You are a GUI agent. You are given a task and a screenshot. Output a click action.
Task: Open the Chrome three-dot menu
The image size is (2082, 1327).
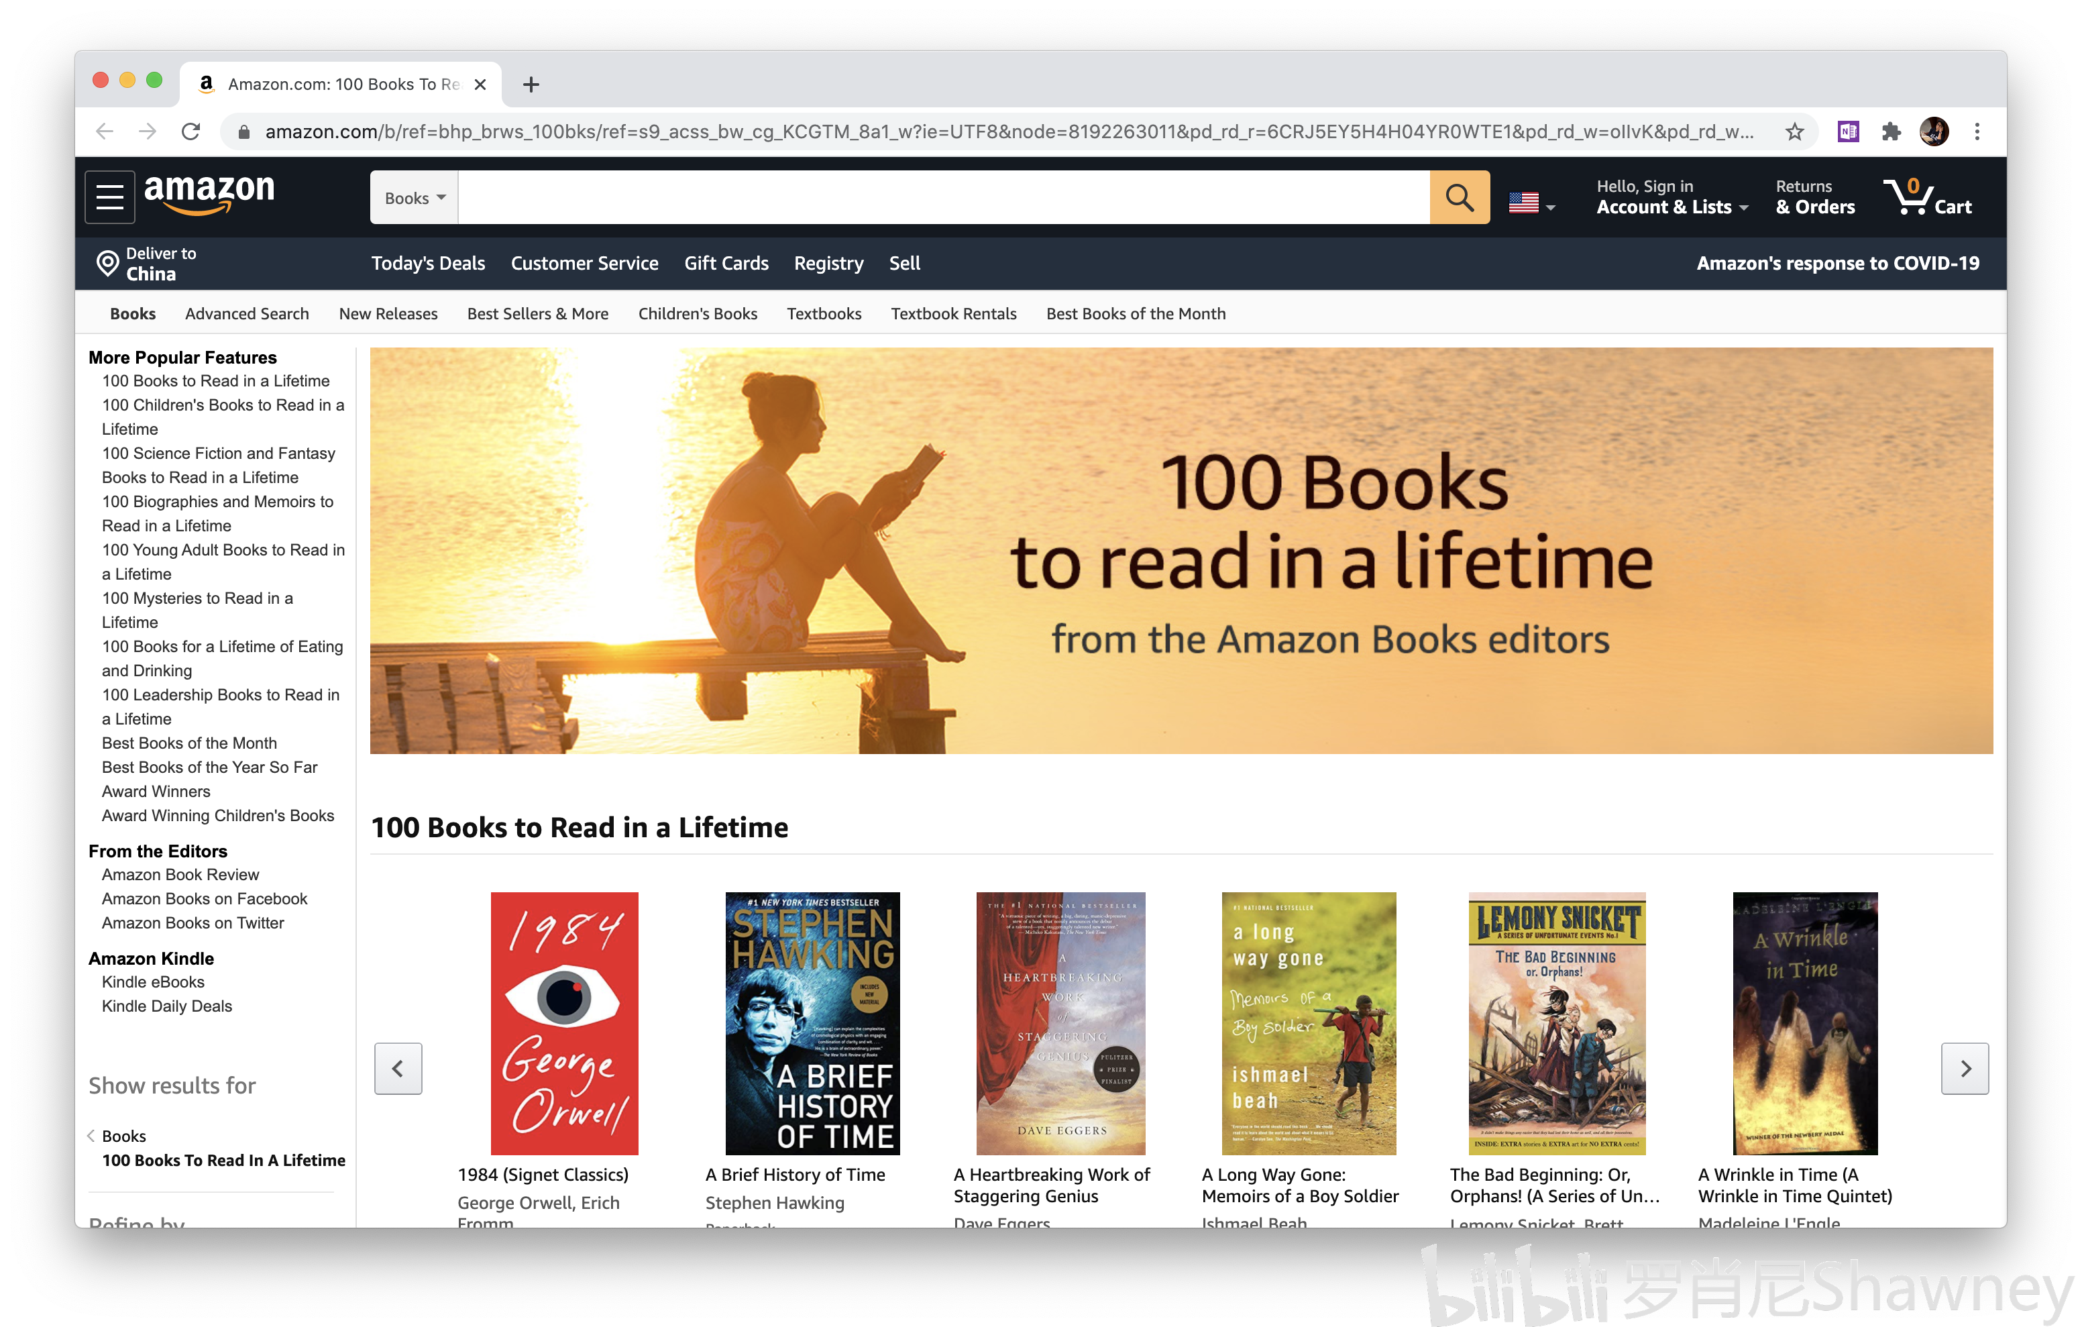point(1977,131)
